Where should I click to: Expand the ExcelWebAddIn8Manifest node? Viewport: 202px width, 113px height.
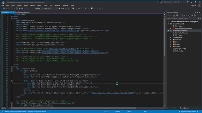tap(170, 28)
